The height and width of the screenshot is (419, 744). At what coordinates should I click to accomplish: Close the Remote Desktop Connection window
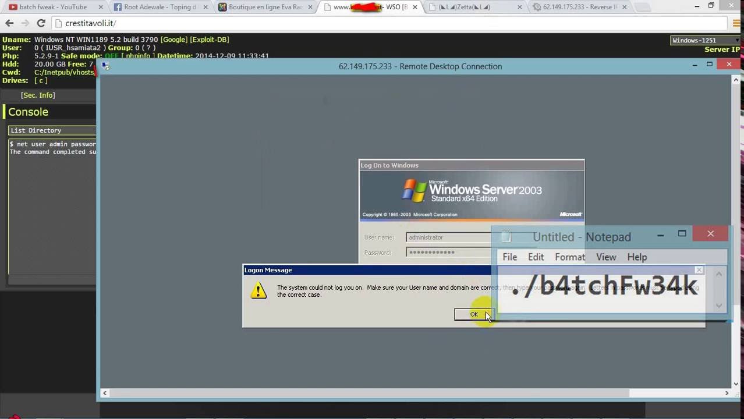tap(729, 65)
